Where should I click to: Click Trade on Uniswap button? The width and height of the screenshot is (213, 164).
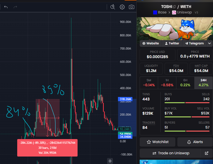point(170,153)
